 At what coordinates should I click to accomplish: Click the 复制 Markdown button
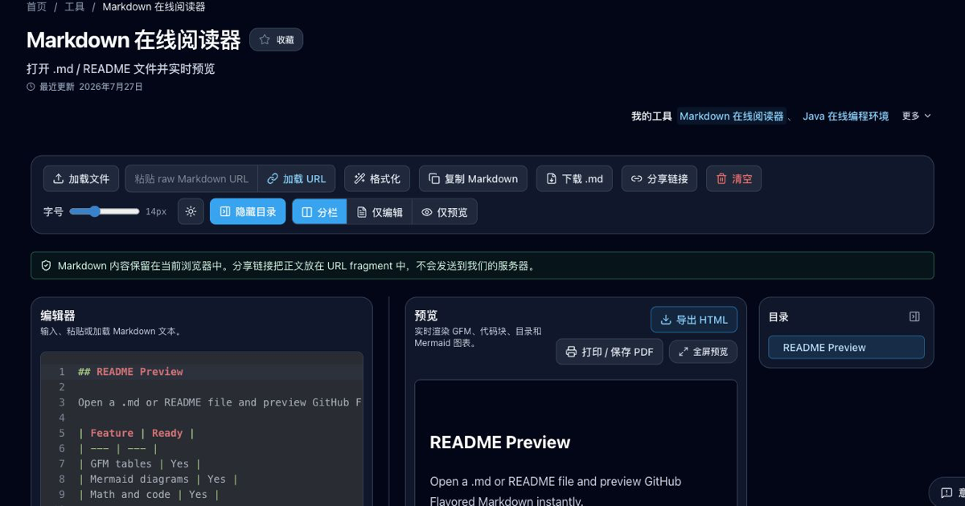click(473, 178)
